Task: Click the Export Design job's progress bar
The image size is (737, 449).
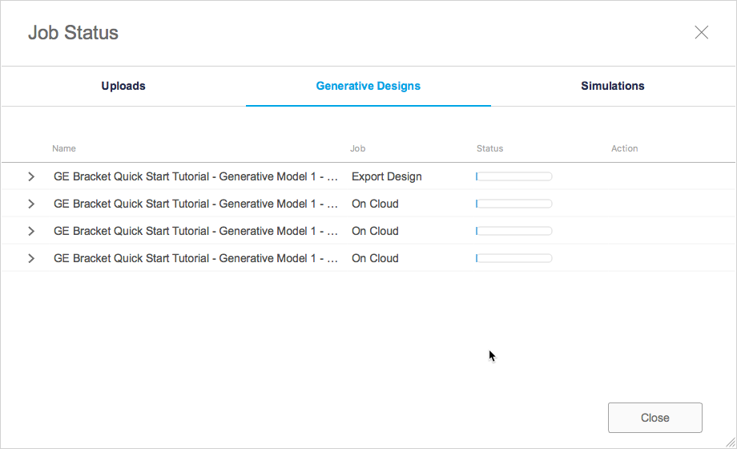Action: (x=513, y=176)
